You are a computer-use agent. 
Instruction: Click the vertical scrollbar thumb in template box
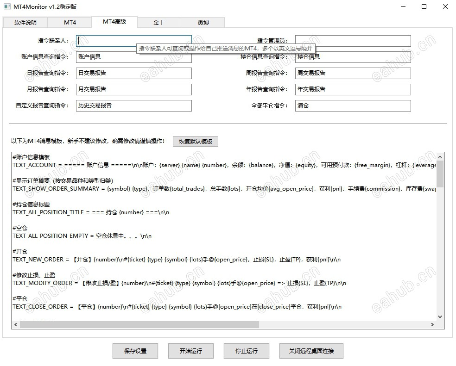click(440, 174)
